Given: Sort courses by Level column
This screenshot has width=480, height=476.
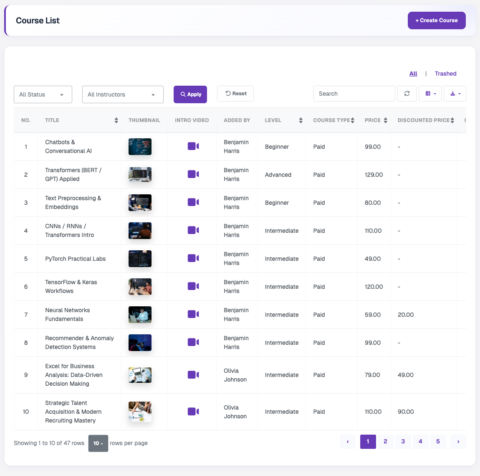Looking at the screenshot, I should click(x=301, y=120).
